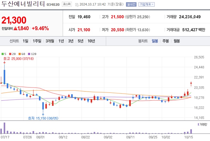Viewport: 210px width, 141px height.
Task: Click the green 5-day moving average swatch
Action: pos(2,54)
